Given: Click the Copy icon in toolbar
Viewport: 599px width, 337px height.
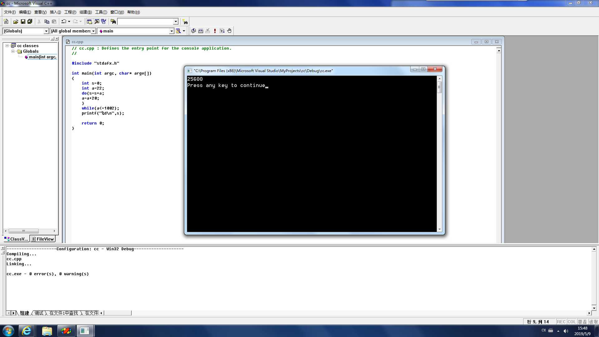Looking at the screenshot, I should tap(47, 22).
